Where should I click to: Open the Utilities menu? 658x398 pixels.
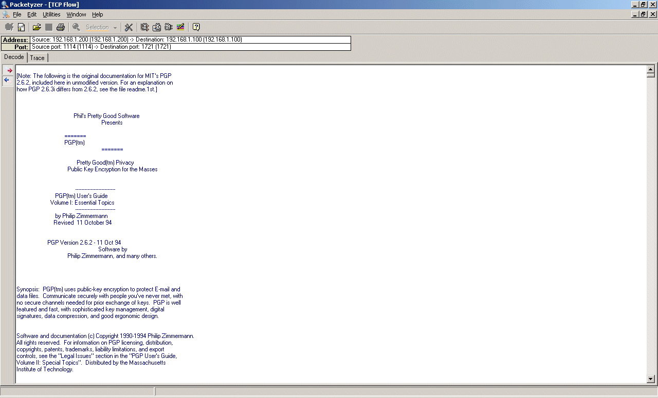tap(51, 14)
